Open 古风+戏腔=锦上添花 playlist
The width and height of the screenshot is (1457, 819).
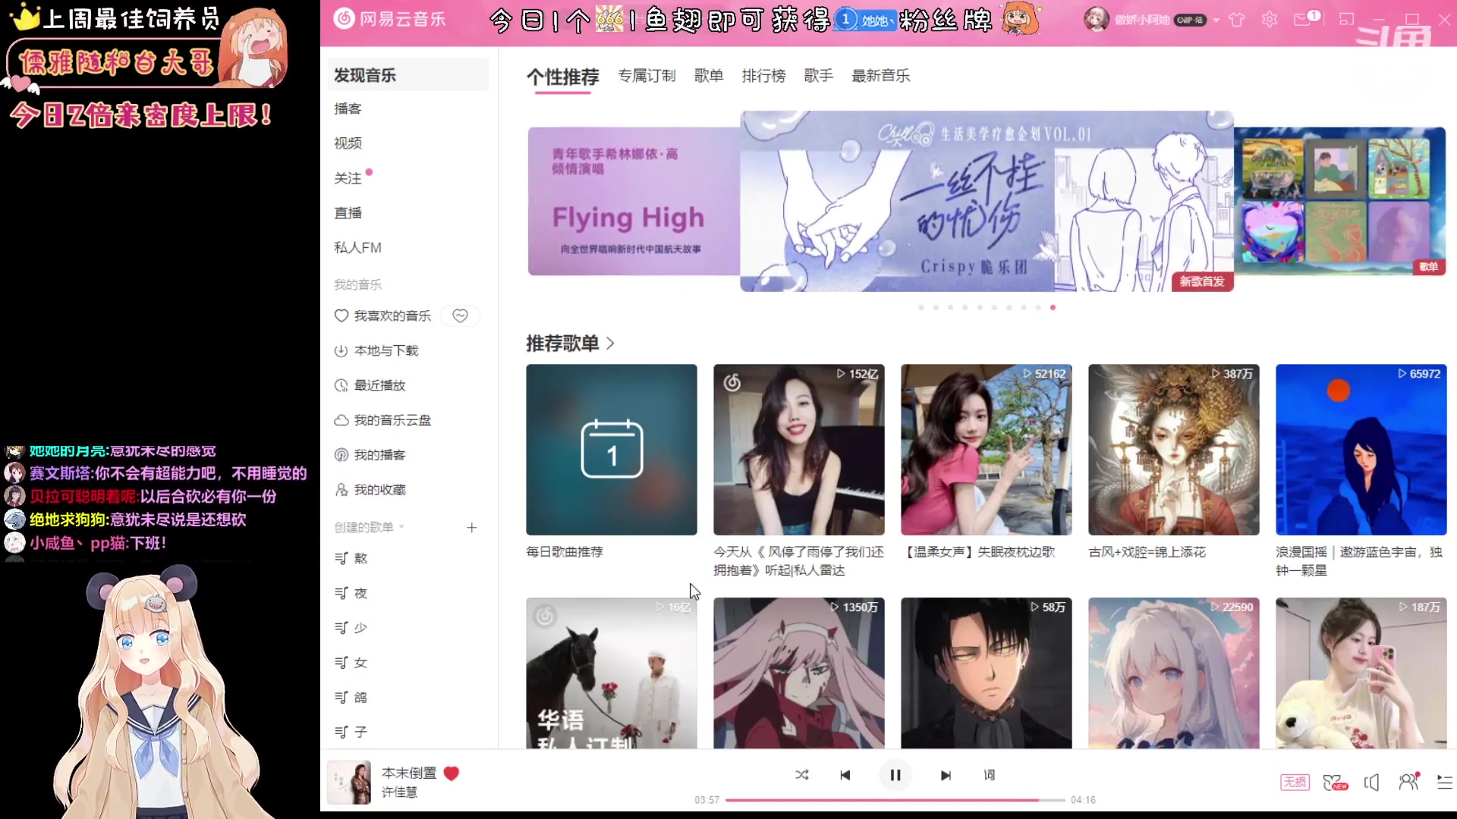(x=1173, y=450)
